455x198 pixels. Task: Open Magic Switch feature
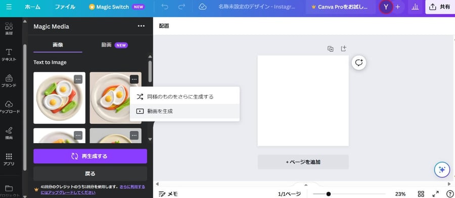(x=117, y=7)
